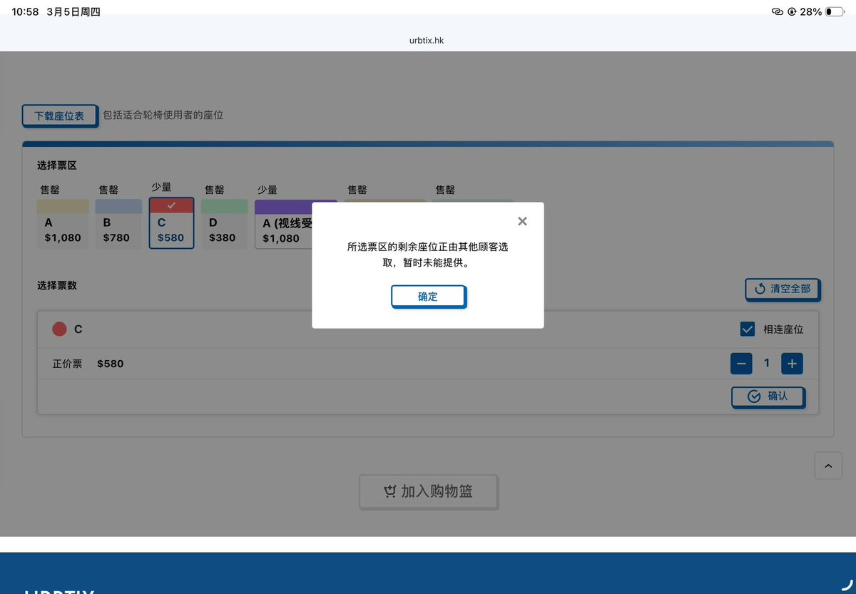Viewport: 856px width, 594px height.
Task: Click the 3月5日周四 date in status bar
Action: (73, 11)
